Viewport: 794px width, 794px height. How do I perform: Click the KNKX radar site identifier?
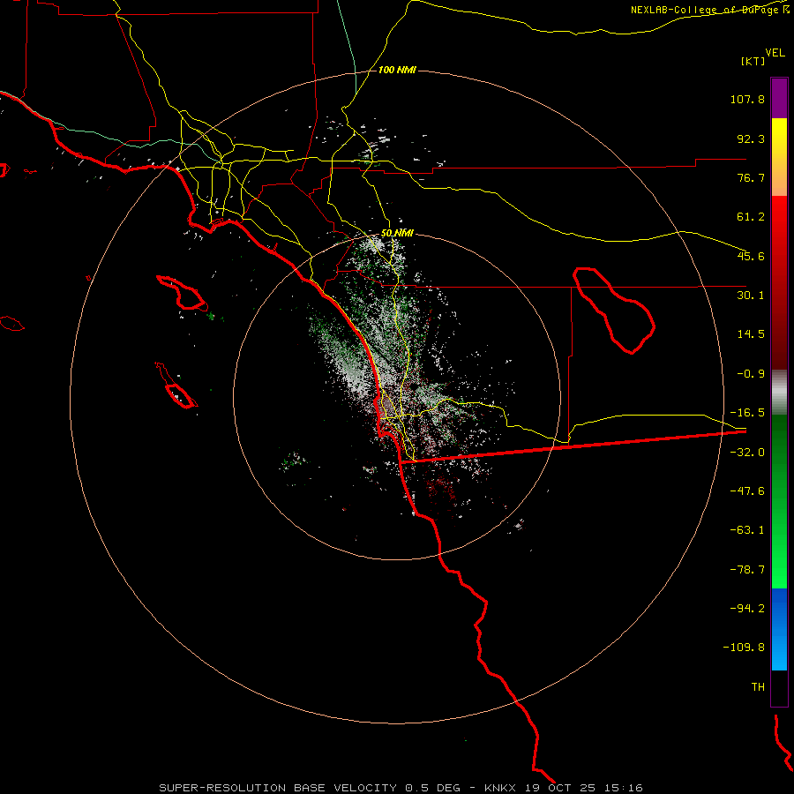pos(500,788)
